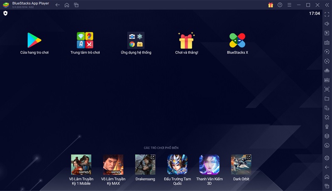Open Cửa hàng trò chơi Play Store icon

(34, 40)
